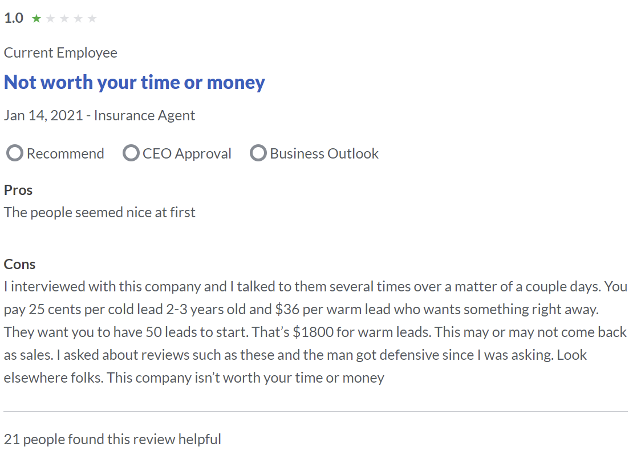This screenshot has width=637, height=471.
Task: Click the third gray star
Action: pyautogui.click(x=64, y=18)
